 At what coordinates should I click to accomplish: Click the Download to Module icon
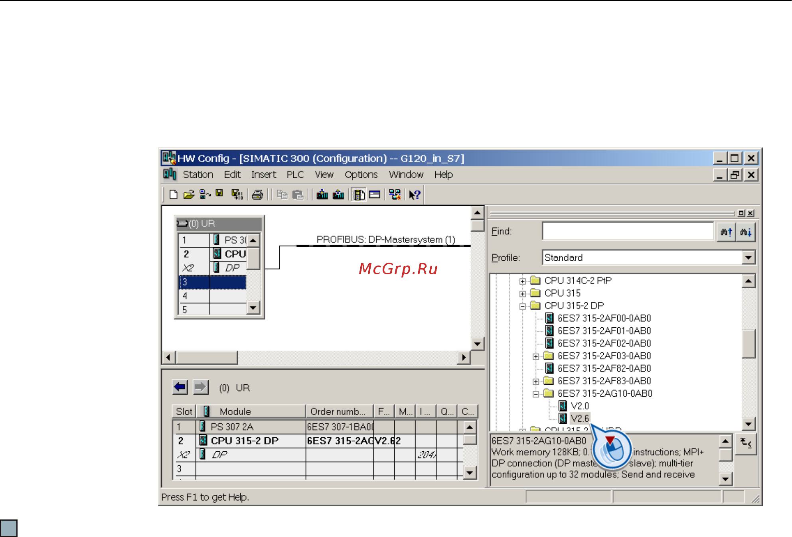[x=322, y=195]
